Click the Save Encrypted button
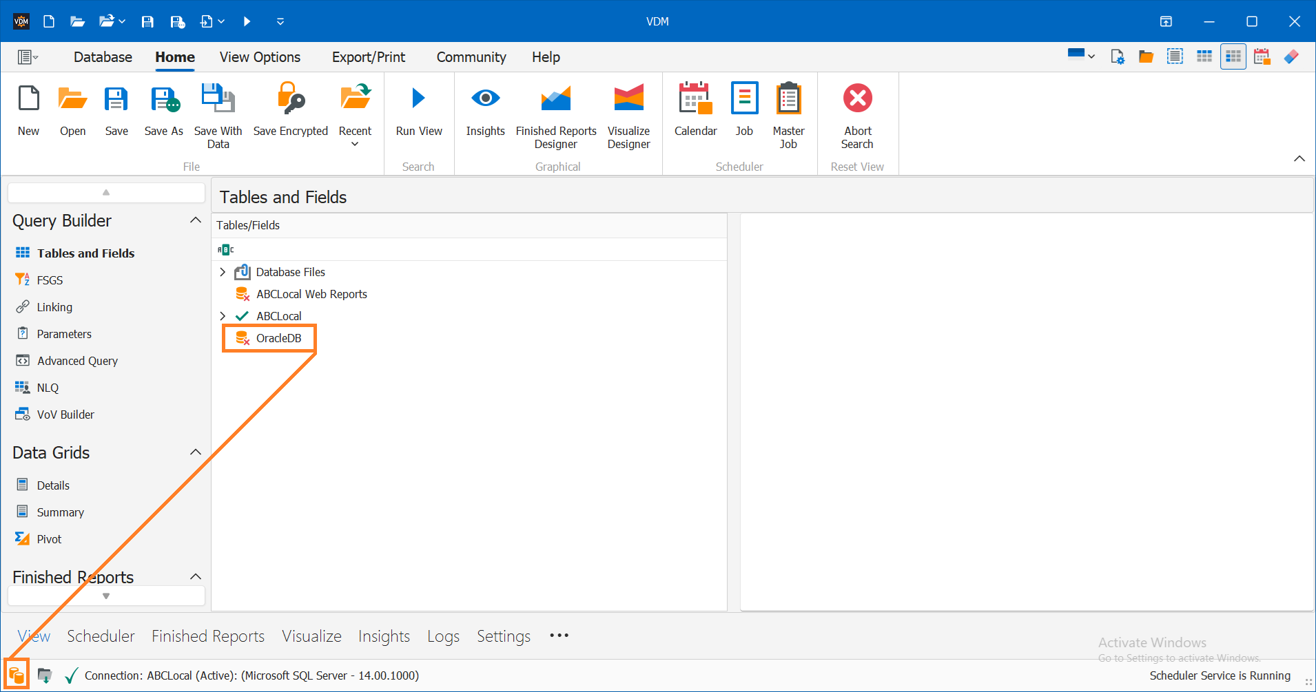This screenshot has height=692, width=1316. pos(290,110)
